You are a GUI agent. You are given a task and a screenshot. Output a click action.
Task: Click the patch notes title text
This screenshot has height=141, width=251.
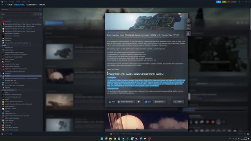pyautogui.click(x=143, y=35)
